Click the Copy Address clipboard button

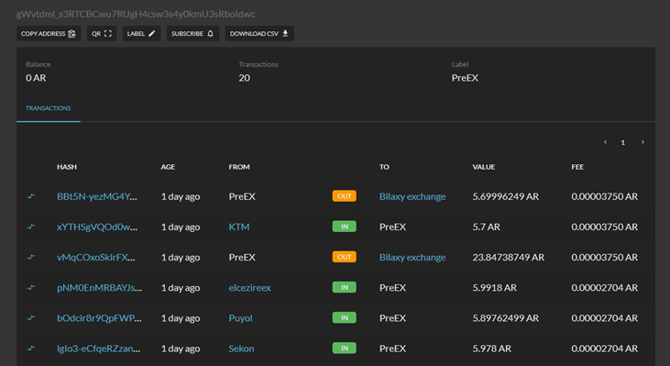pyautogui.click(x=49, y=33)
